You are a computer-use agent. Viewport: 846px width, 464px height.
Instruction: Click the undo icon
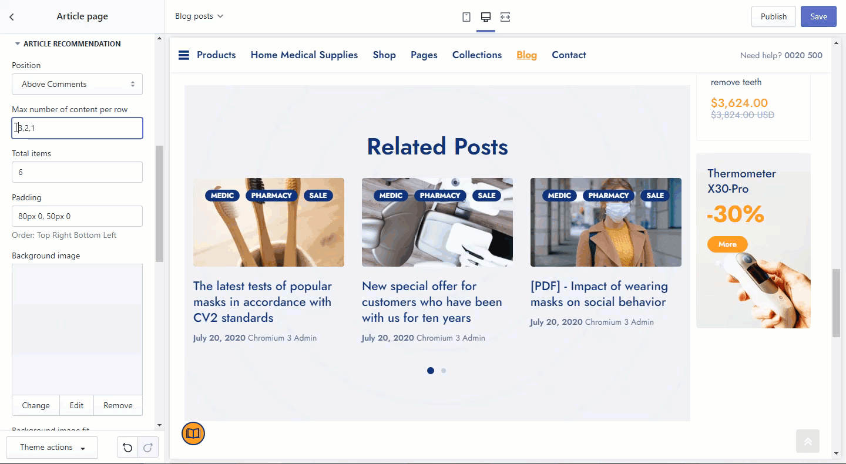click(127, 448)
